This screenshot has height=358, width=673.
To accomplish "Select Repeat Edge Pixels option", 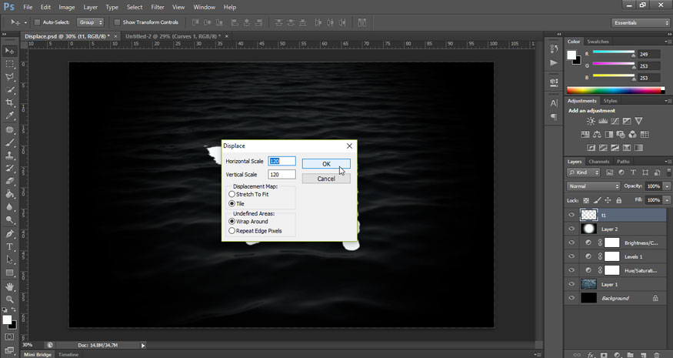I will coord(232,230).
